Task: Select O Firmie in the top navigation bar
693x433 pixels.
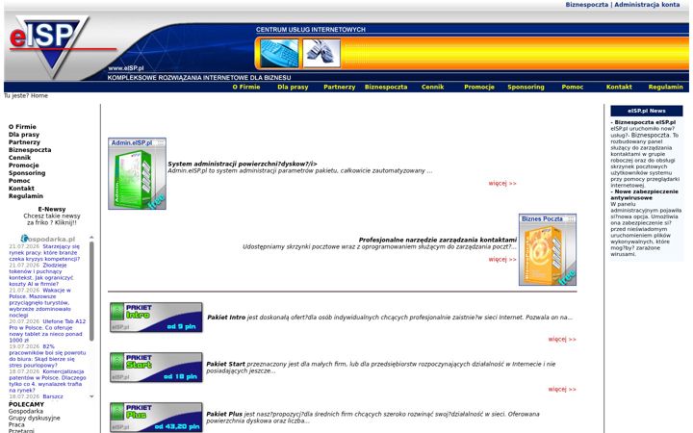Action: (x=246, y=87)
